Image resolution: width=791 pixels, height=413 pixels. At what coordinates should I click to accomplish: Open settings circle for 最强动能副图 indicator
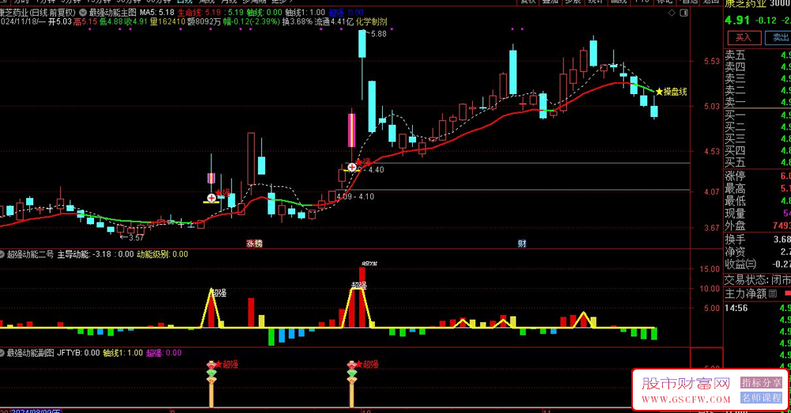pyautogui.click(x=2, y=353)
